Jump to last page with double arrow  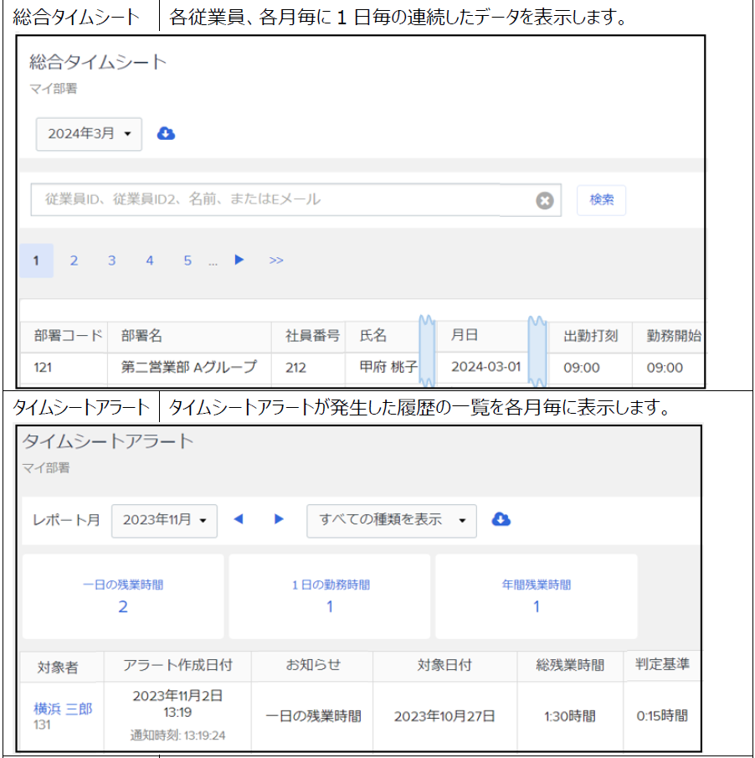276,260
